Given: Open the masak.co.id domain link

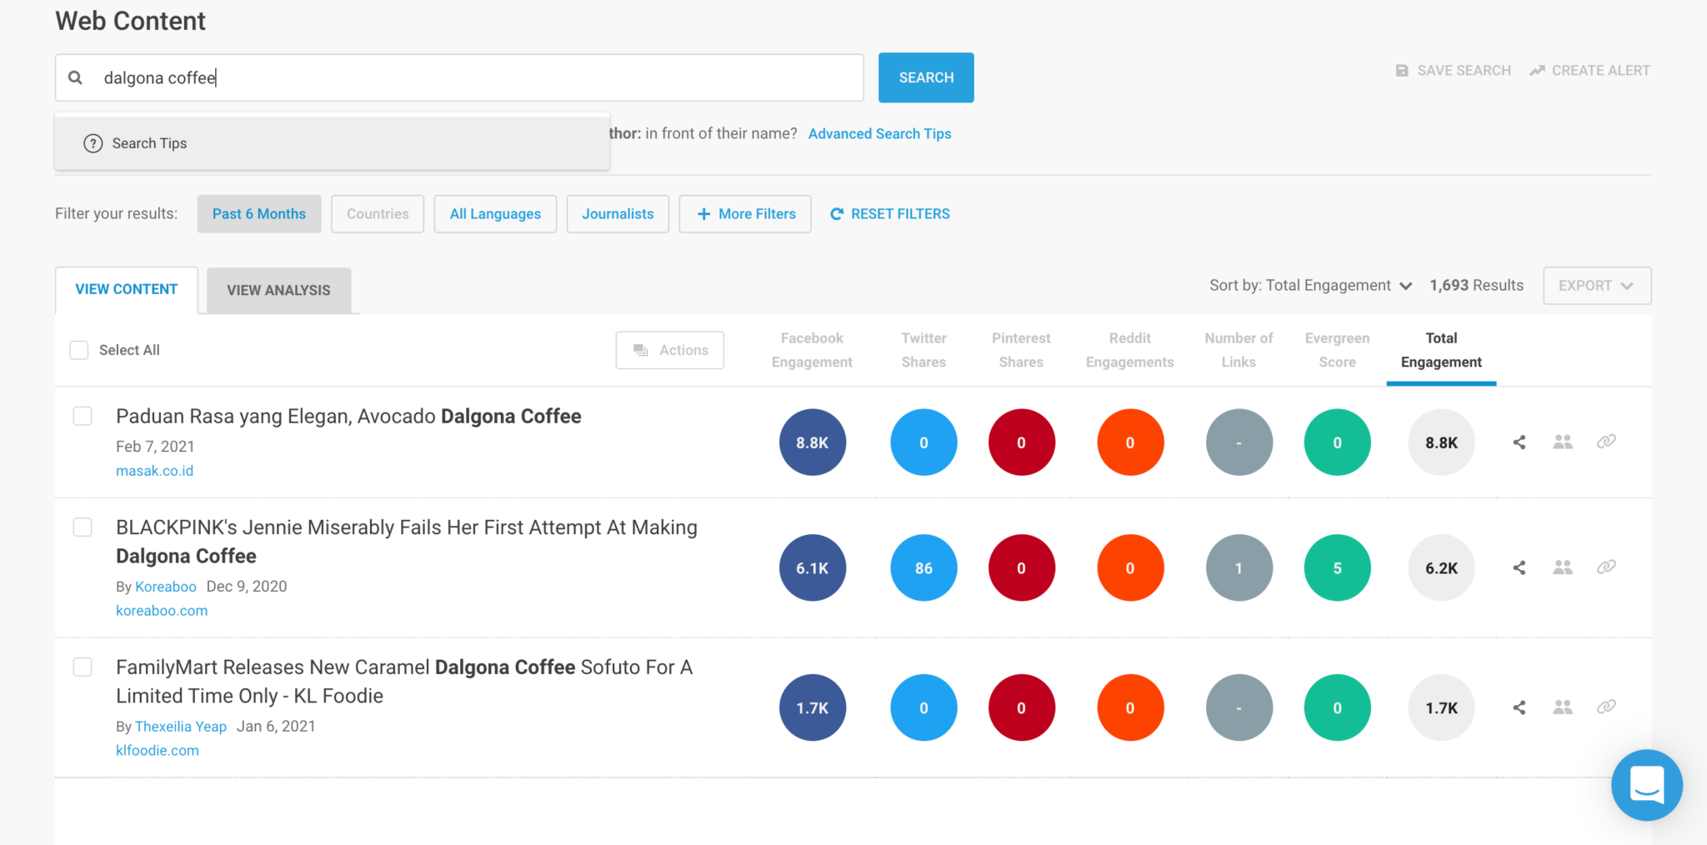Looking at the screenshot, I should (154, 471).
